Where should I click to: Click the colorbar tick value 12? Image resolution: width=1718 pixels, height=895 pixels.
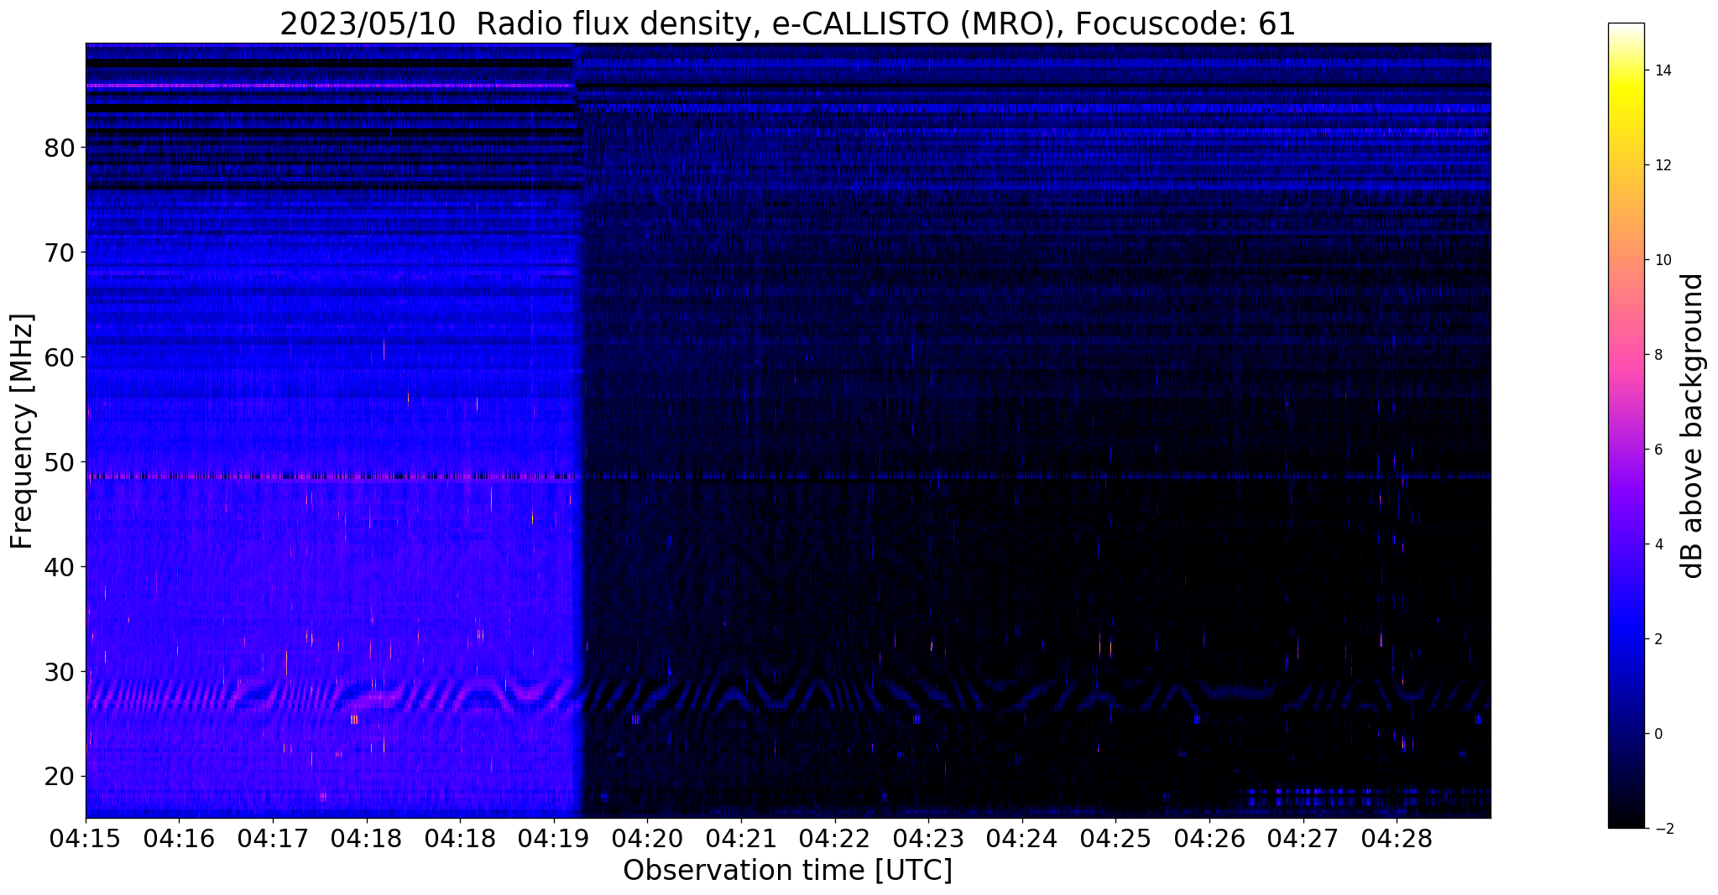[x=1662, y=165]
